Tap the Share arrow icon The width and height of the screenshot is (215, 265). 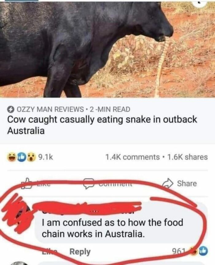168,183
